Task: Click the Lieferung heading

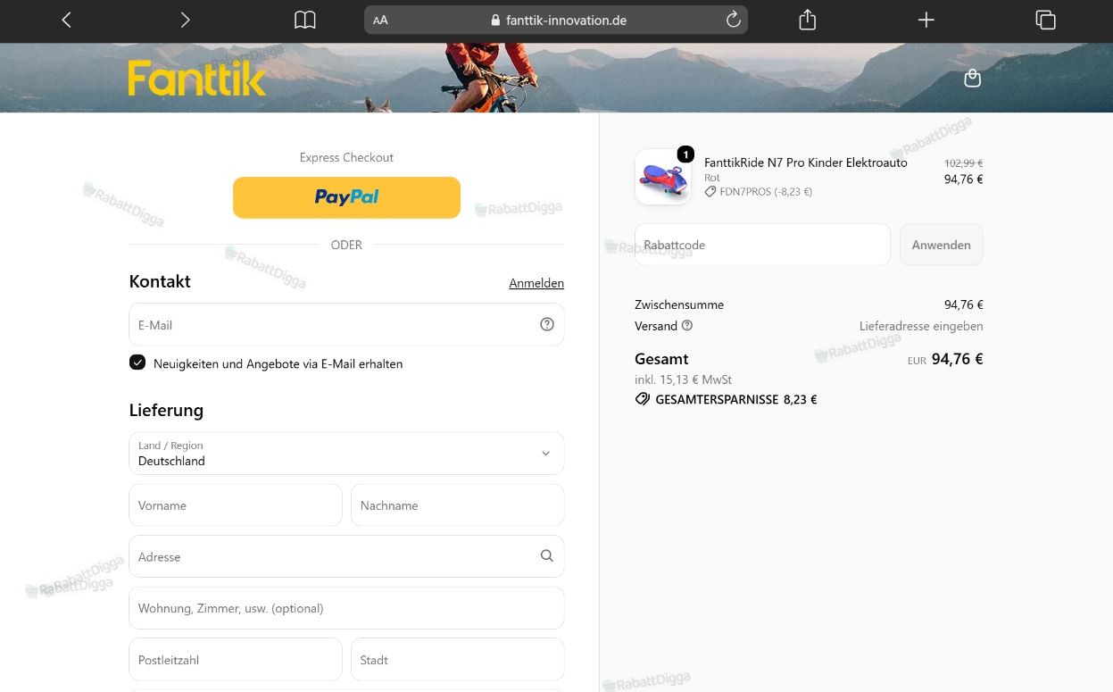Action: pos(166,410)
